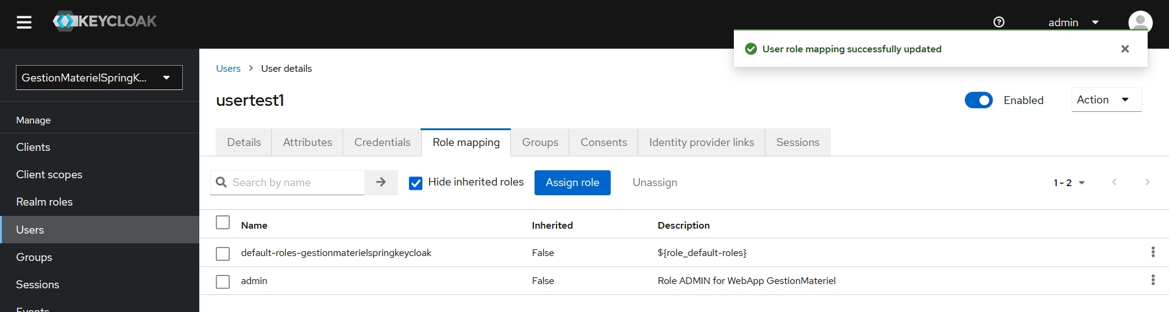1169x312 pixels.
Task: Open Users in the sidebar
Action: click(99, 230)
